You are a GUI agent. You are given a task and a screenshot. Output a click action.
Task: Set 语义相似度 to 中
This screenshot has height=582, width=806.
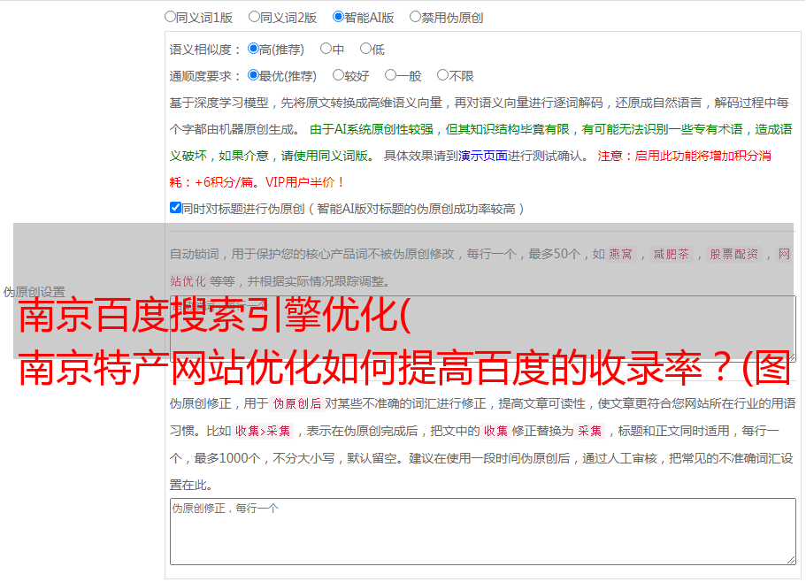pos(326,49)
